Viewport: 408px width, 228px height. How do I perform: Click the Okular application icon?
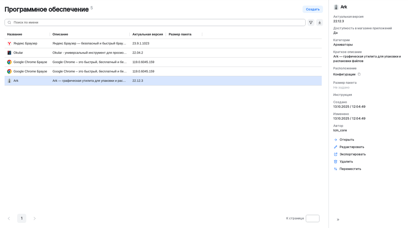[9, 52]
